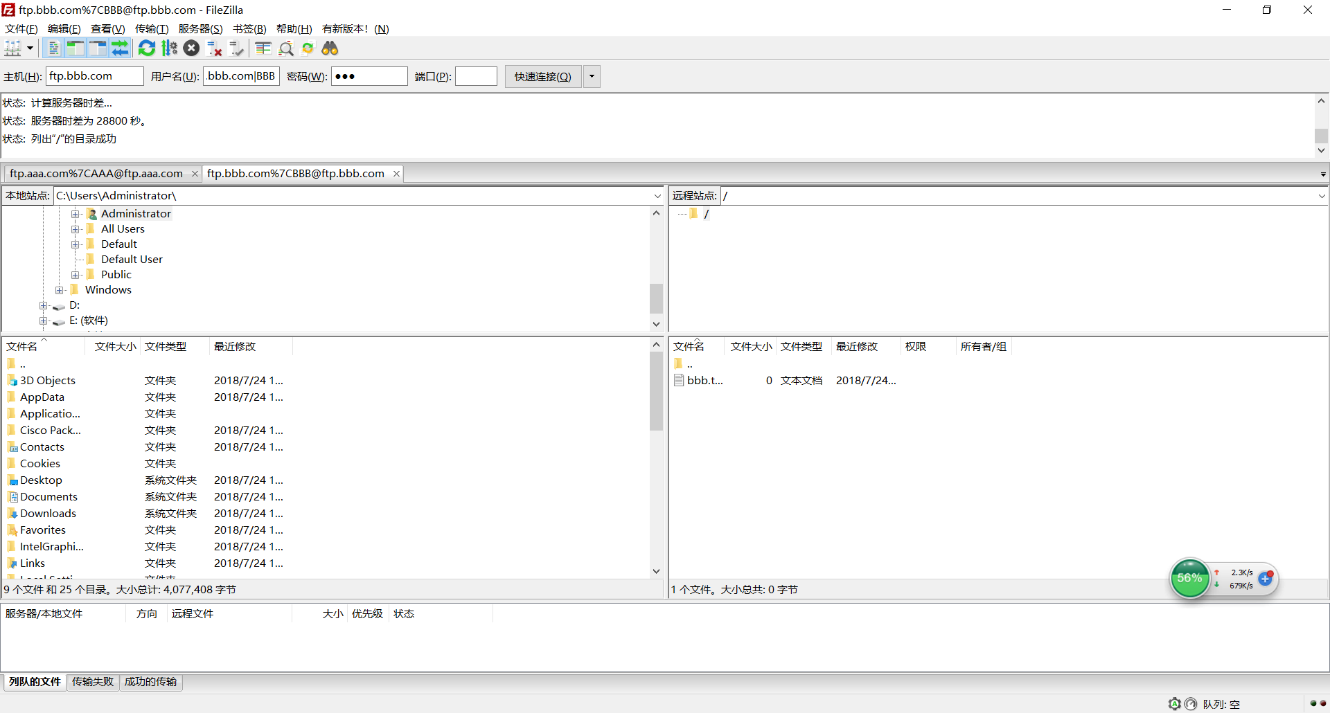Reconnect to the last server
The image size is (1330, 713).
(x=237, y=48)
